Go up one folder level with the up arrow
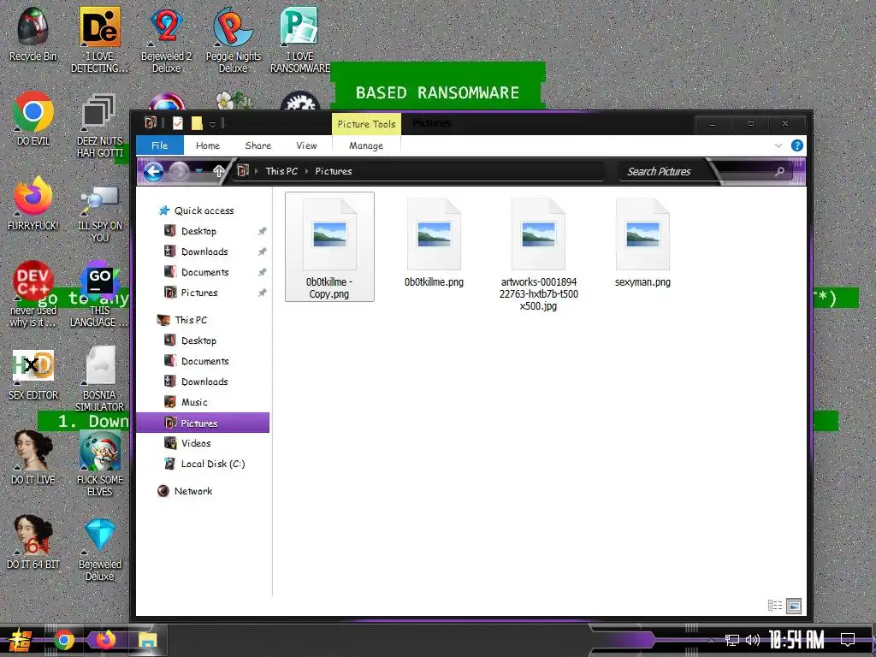Screen dimensions: 876x657 tap(218, 171)
